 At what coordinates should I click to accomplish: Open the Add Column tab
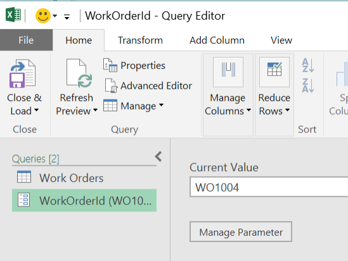(217, 41)
